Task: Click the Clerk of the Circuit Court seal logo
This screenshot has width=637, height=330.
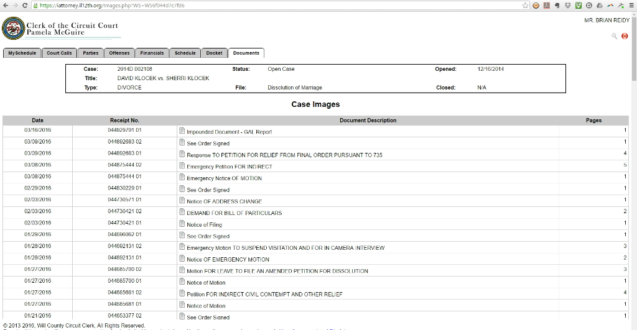Action: pos(13,29)
